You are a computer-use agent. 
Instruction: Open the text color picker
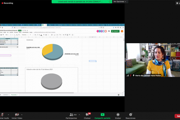[41, 35]
